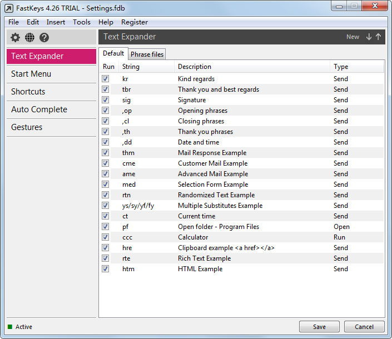Switch to the Phrase files tab
Image resolution: width=392 pixels, height=339 pixels.
[147, 54]
